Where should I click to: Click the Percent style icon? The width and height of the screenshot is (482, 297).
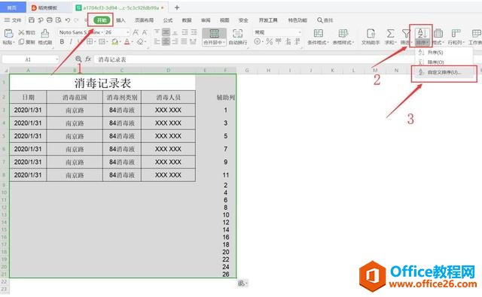click(270, 41)
